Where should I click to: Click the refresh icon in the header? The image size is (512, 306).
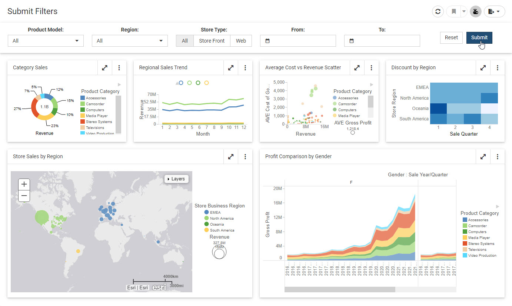tap(438, 11)
